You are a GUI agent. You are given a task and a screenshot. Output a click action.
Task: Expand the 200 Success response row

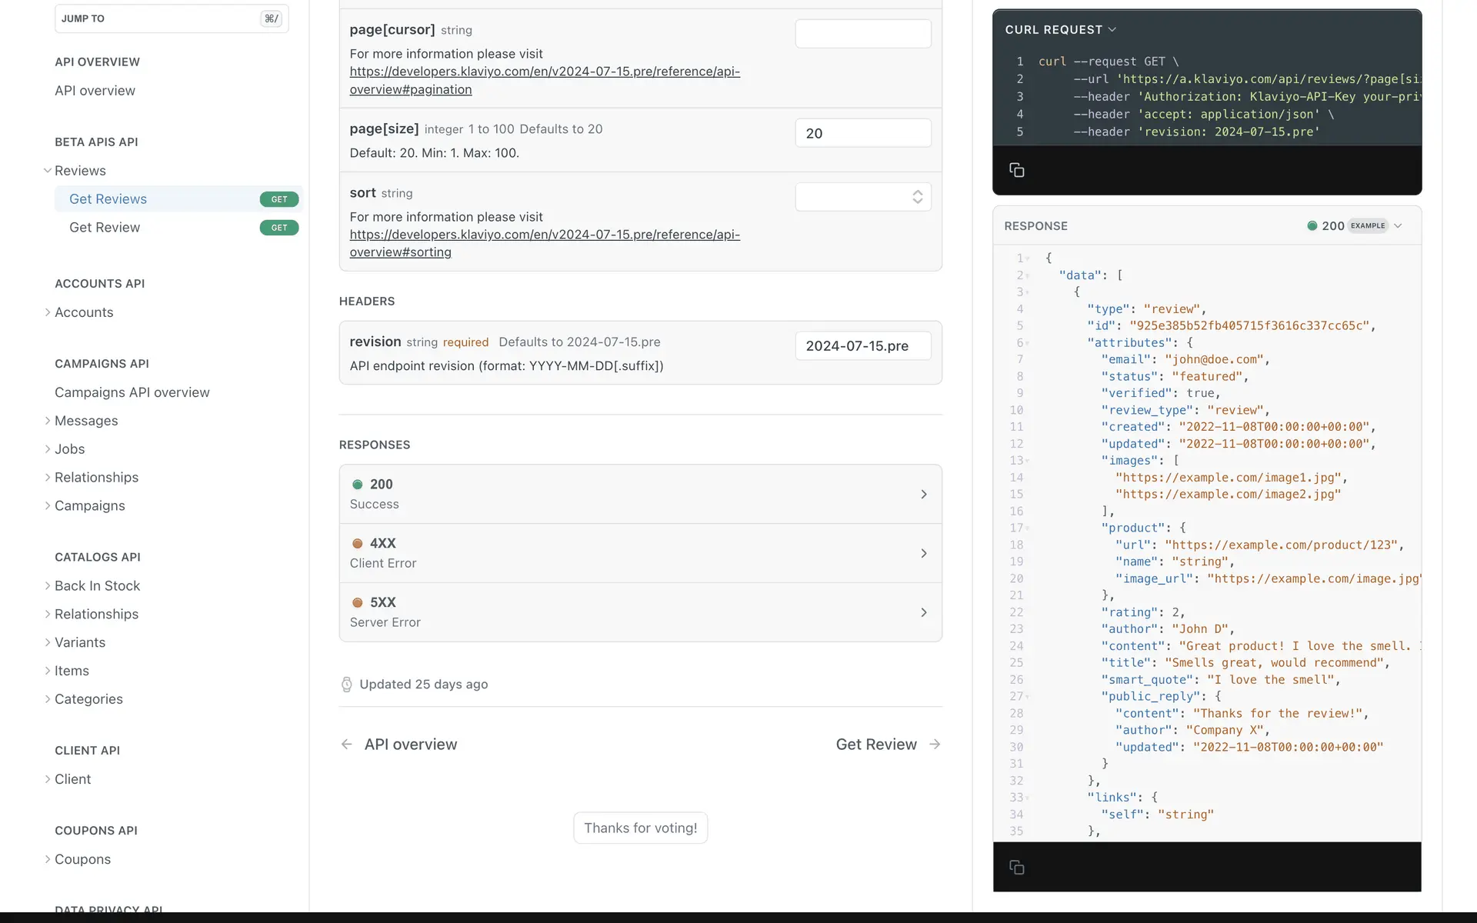tap(640, 494)
